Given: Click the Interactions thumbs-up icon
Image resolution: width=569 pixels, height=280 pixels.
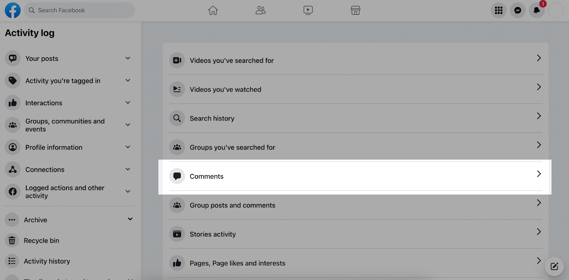Looking at the screenshot, I should (13, 103).
